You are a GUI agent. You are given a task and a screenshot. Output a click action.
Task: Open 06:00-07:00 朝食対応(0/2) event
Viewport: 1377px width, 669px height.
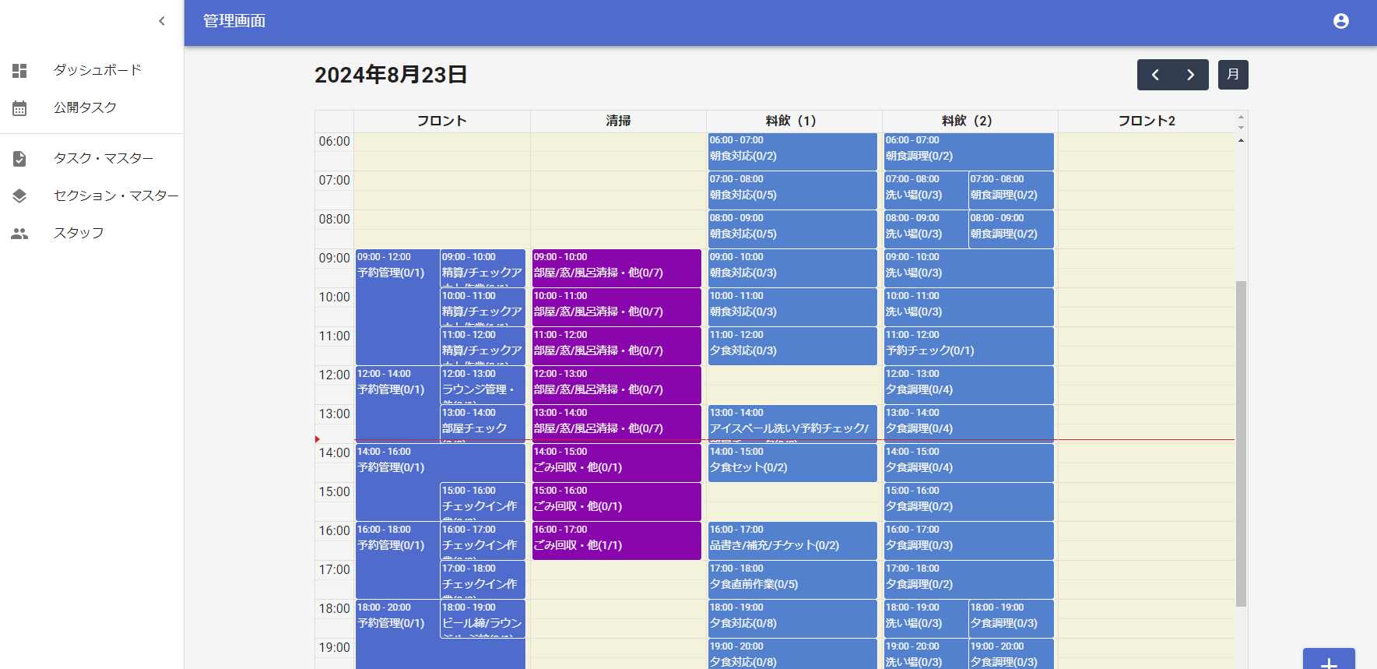(792, 152)
